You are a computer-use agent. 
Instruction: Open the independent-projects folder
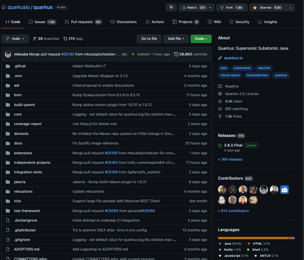(32, 163)
